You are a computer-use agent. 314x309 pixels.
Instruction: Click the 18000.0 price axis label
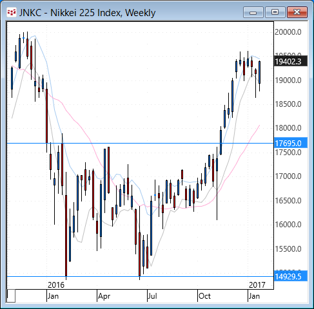288,128
